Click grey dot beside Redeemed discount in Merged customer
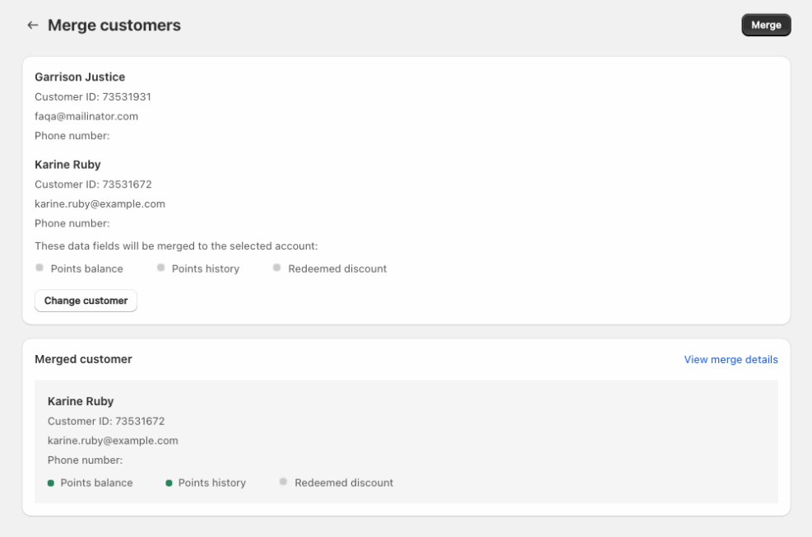Viewport: 812px width, 537px height. click(x=284, y=482)
